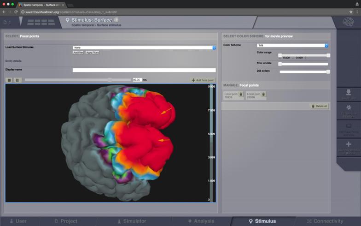
Task: Click the monitor icon in right sidebar
Action: click(x=349, y=126)
